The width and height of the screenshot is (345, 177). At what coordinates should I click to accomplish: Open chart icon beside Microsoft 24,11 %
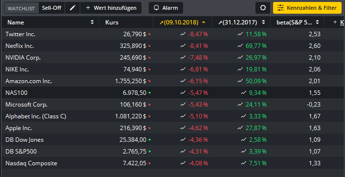click(240, 105)
